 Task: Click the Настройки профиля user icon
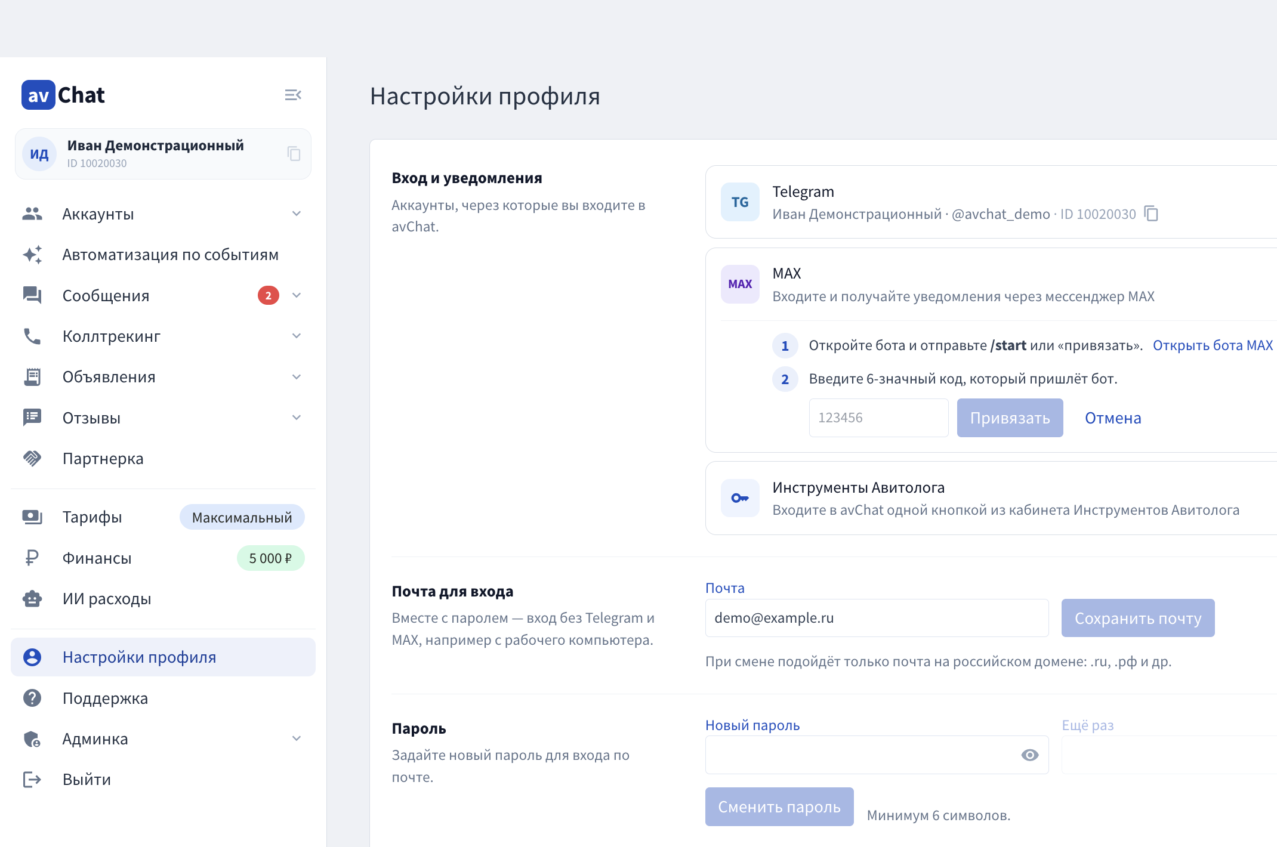(x=32, y=657)
